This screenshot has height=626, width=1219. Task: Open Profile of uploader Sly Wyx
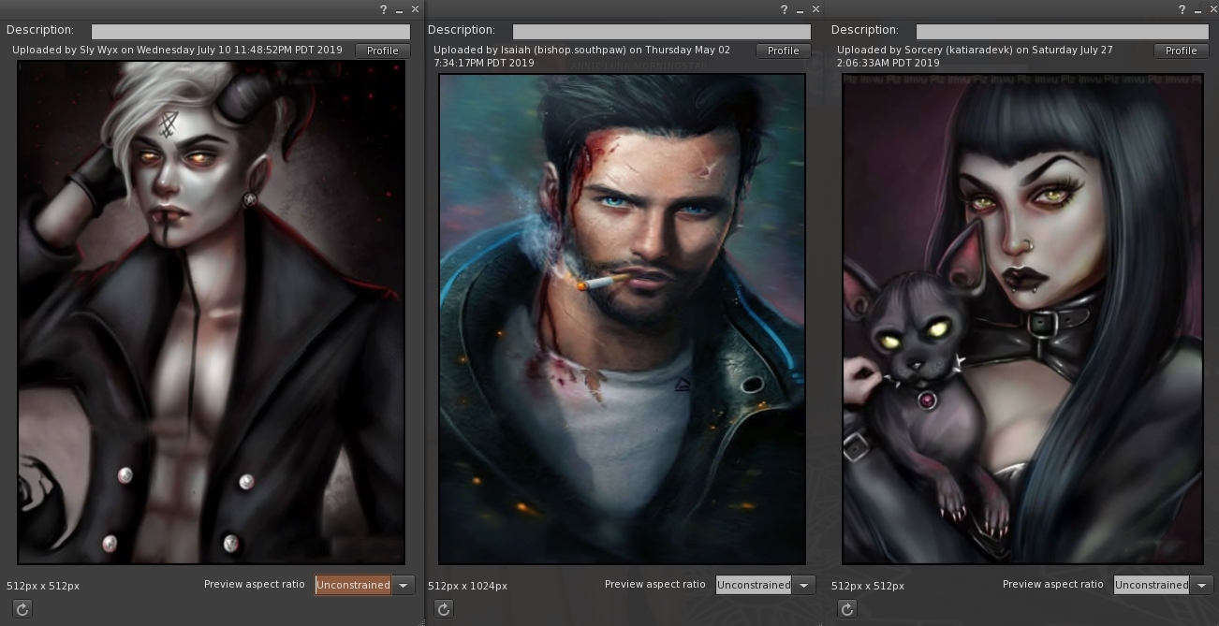click(x=382, y=51)
